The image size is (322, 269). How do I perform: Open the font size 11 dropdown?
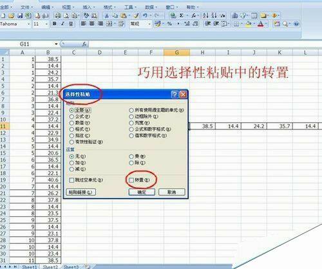[x=46, y=24]
